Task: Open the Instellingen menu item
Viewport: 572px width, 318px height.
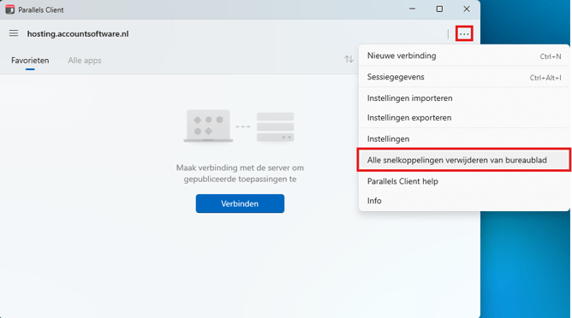Action: click(464, 138)
